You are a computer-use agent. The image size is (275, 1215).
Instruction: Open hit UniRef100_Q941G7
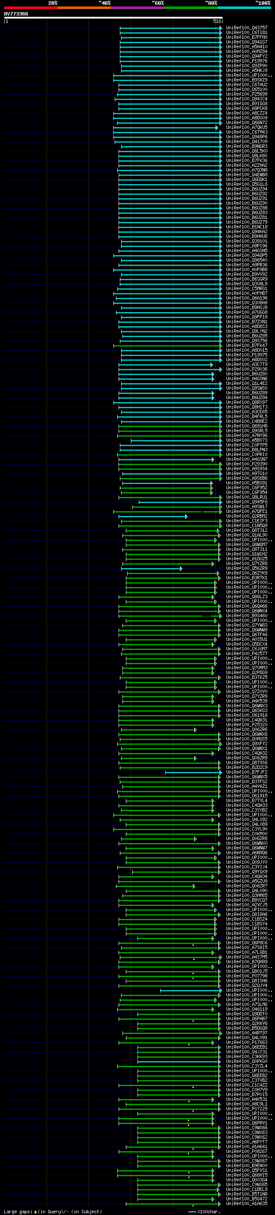[247, 42]
